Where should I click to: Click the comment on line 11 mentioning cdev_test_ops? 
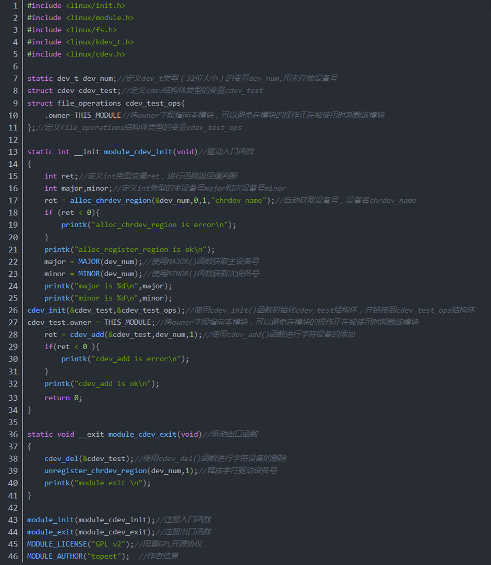pyautogui.click(x=139, y=128)
